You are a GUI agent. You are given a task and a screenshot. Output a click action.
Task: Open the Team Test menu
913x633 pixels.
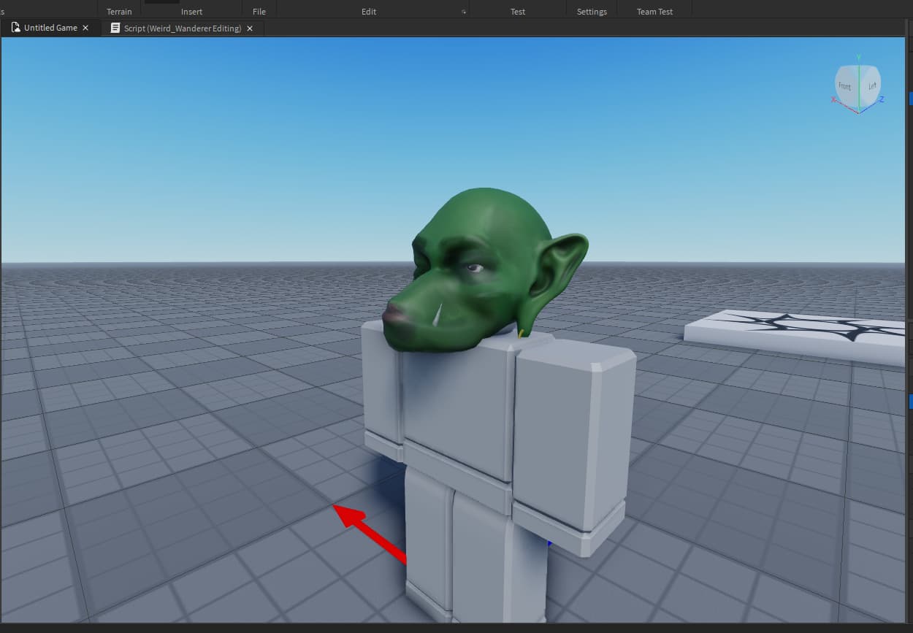coord(654,11)
